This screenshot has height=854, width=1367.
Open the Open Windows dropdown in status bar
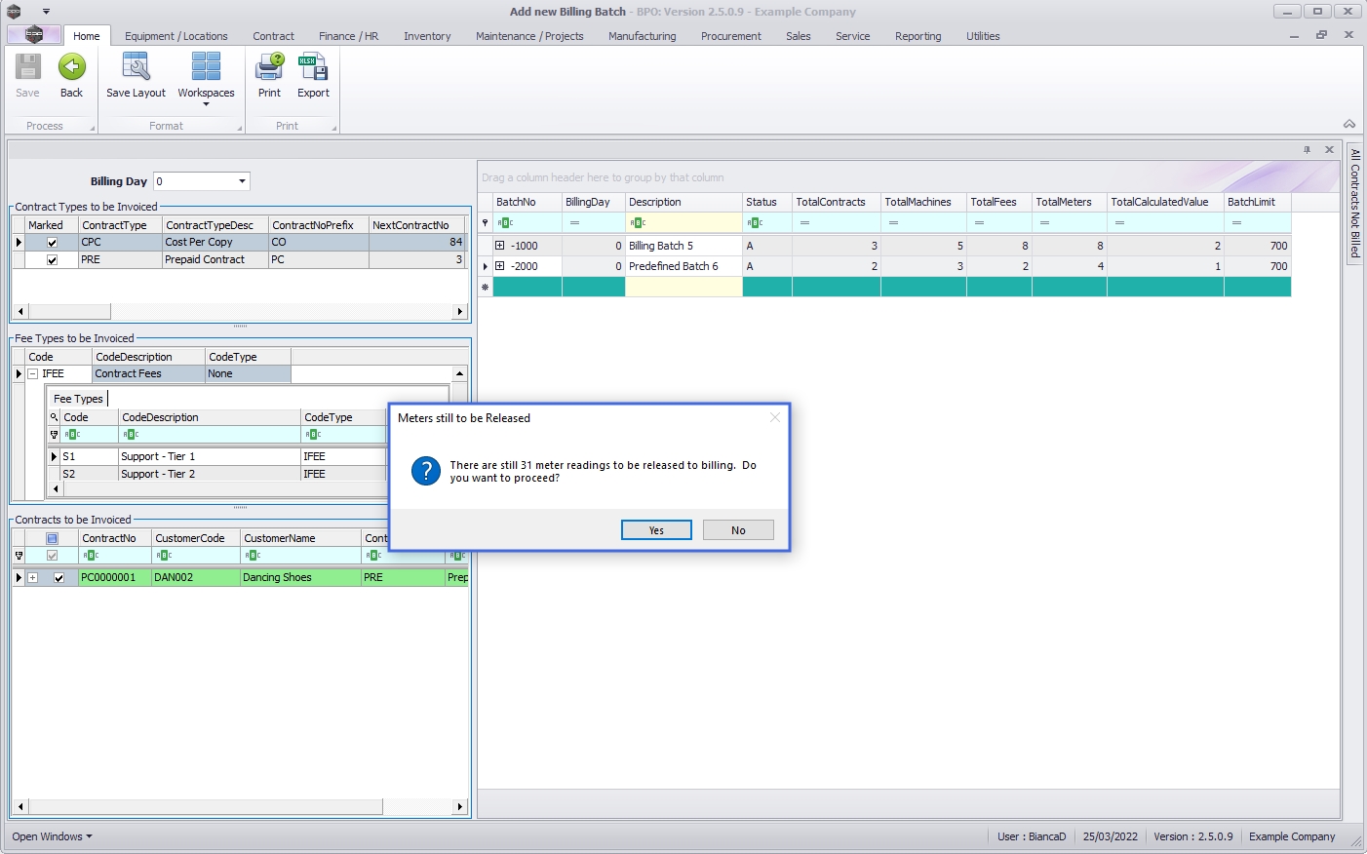point(53,836)
